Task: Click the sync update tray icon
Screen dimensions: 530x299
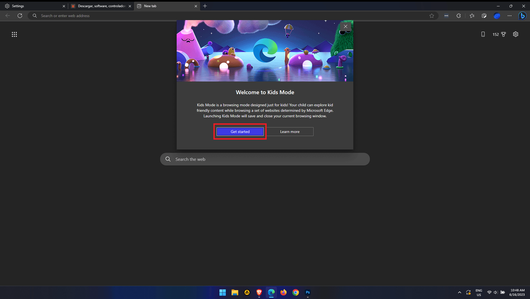Action: pyautogui.click(x=468, y=292)
